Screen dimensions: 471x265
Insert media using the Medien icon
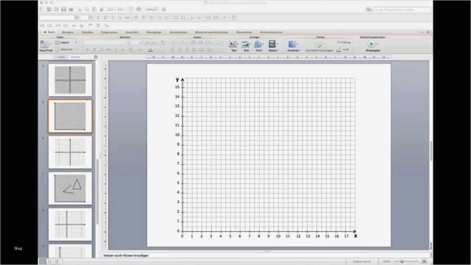272,44
